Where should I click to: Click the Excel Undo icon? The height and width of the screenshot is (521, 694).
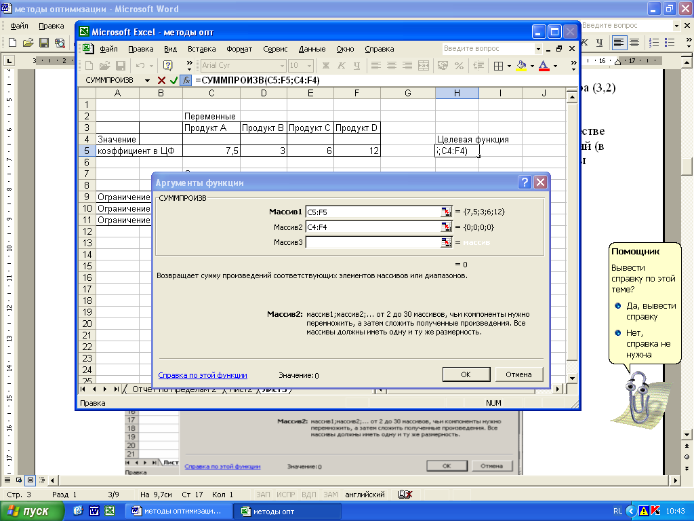(x=140, y=66)
